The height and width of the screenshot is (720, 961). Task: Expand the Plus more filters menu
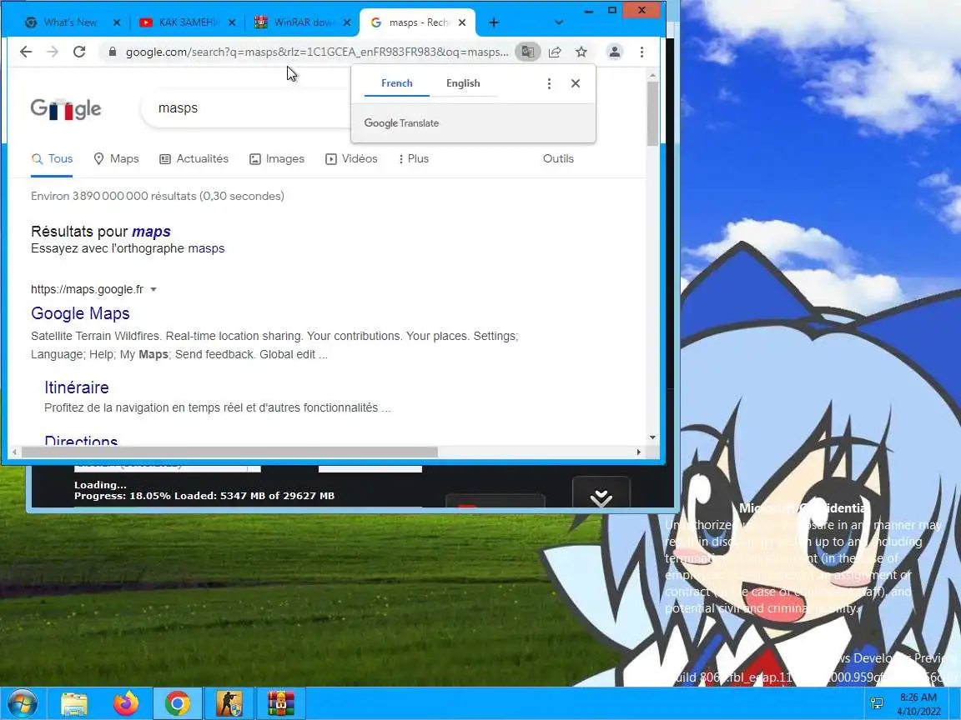click(414, 158)
